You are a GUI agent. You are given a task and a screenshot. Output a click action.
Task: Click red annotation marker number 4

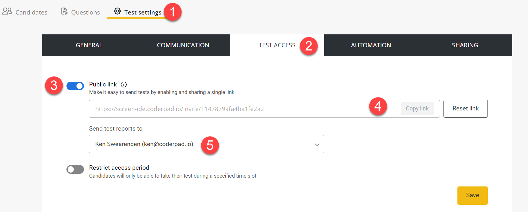point(378,106)
